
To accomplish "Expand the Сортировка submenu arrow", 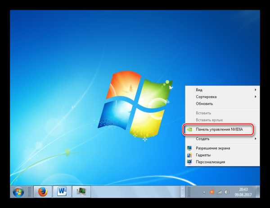I will (x=255, y=97).
